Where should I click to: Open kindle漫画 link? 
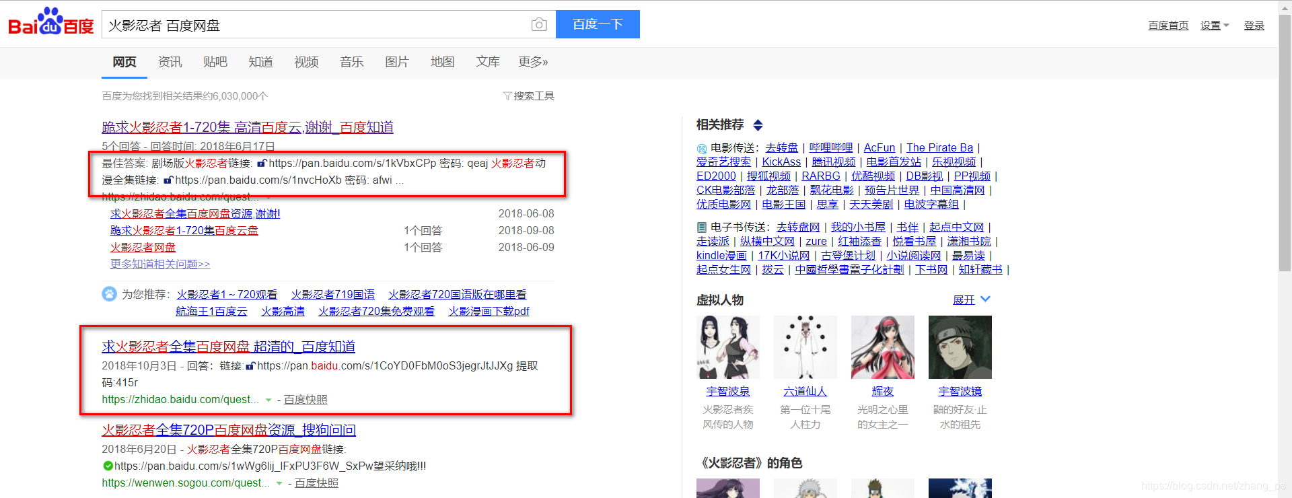[721, 256]
